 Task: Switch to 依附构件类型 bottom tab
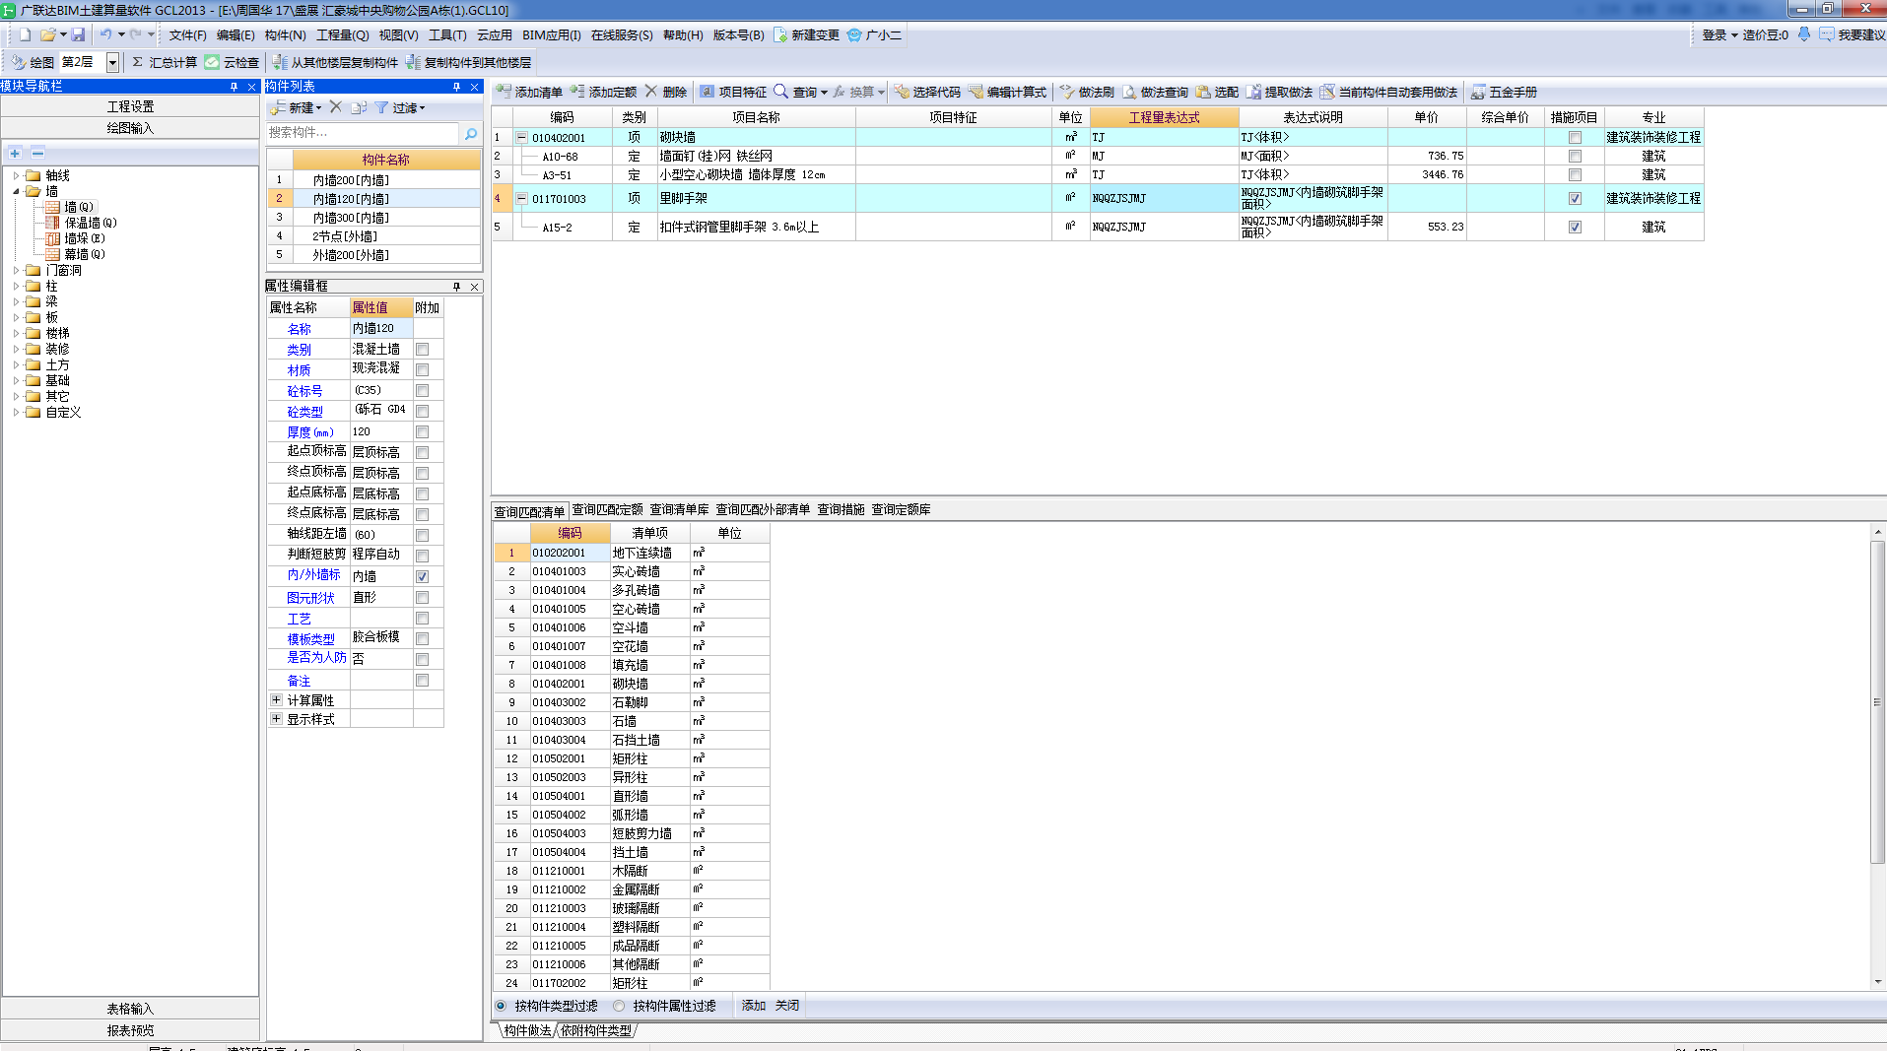[596, 1030]
